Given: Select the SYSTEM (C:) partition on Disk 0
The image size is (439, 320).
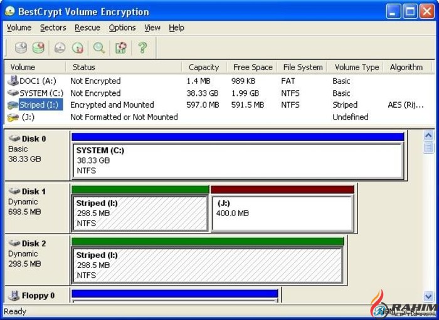Looking at the screenshot, I should pos(237,160).
